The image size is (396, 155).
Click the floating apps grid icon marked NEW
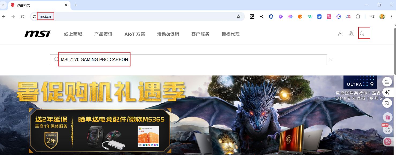pos(387,130)
